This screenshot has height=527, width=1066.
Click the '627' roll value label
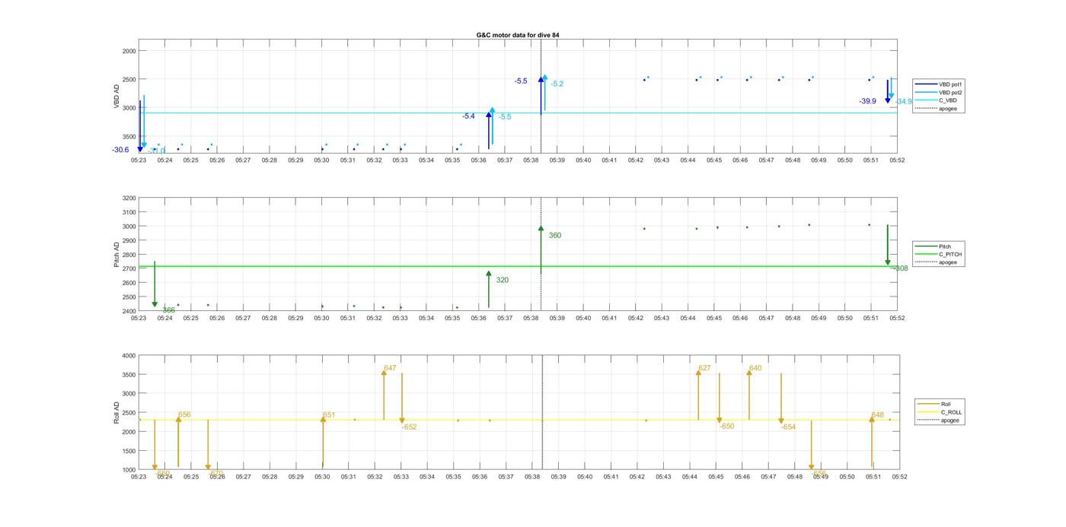pyautogui.click(x=704, y=368)
